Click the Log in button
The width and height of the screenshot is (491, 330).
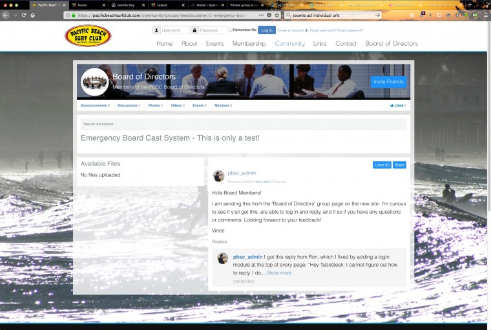point(267,30)
